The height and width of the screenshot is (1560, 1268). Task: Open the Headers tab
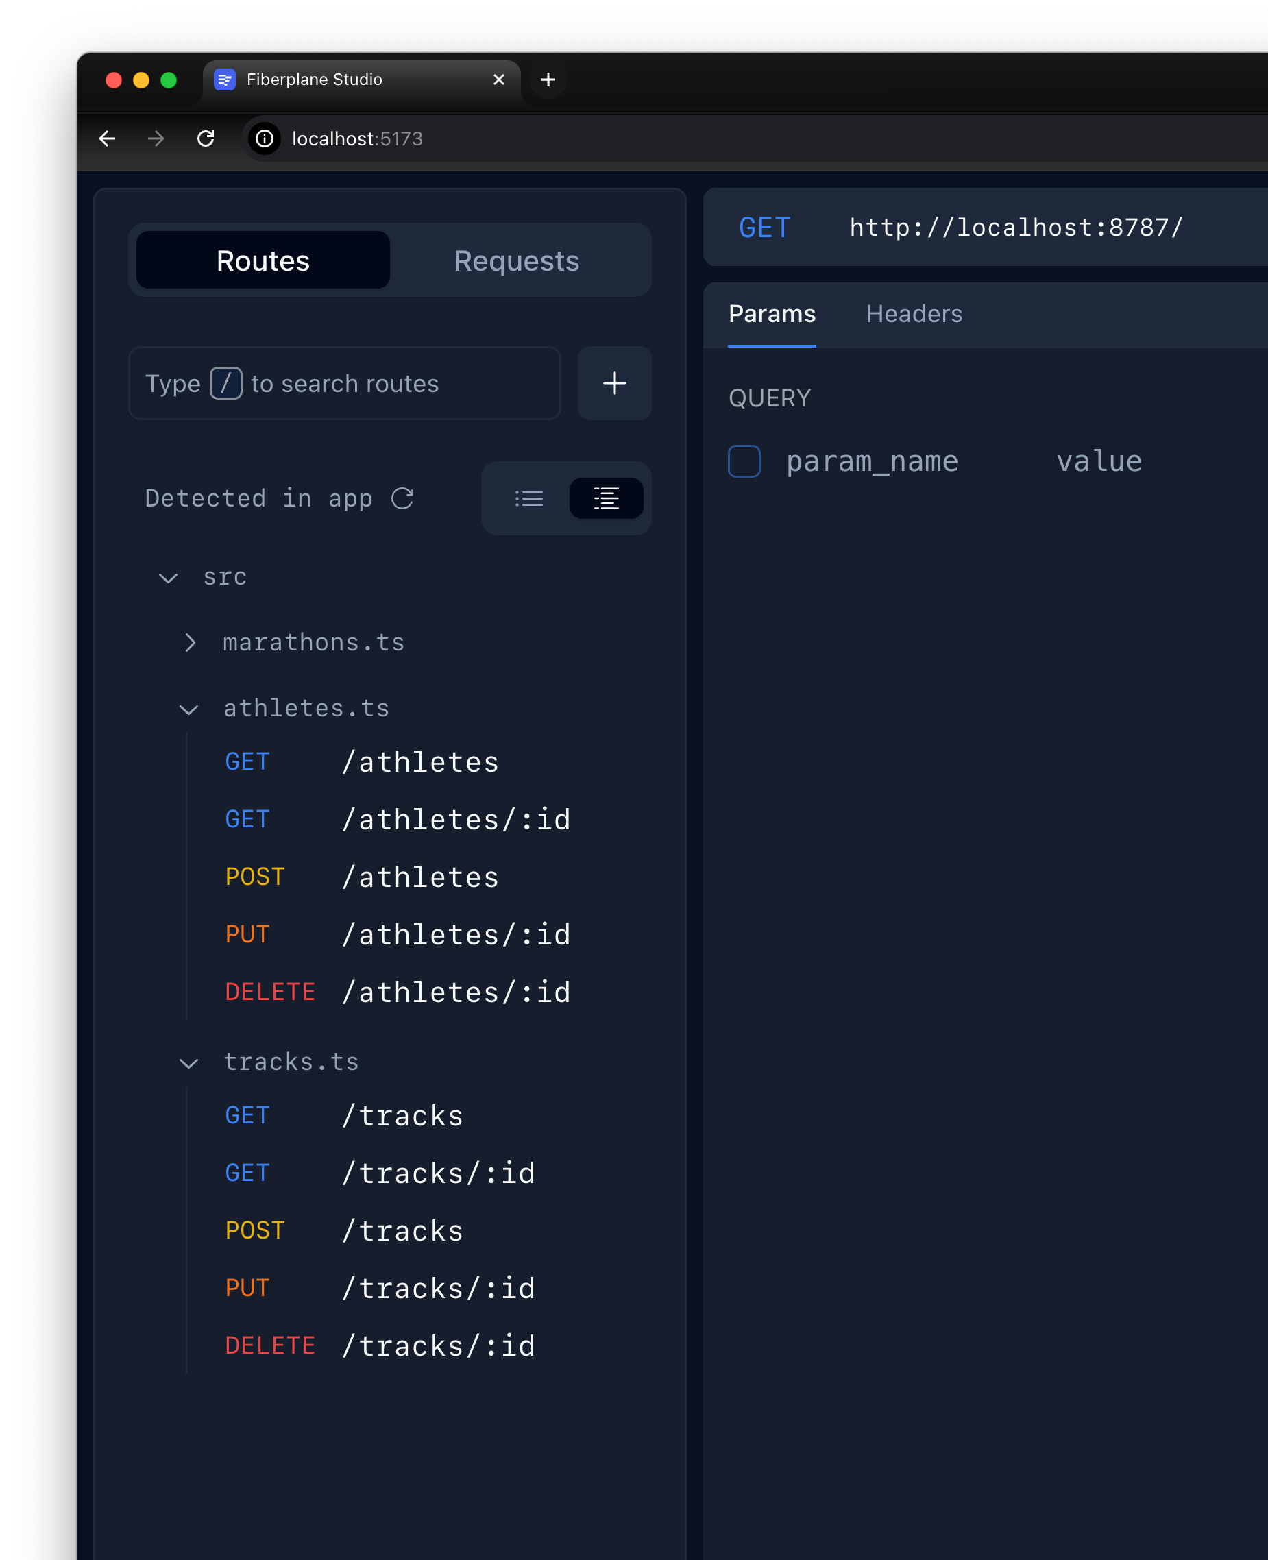tap(914, 314)
